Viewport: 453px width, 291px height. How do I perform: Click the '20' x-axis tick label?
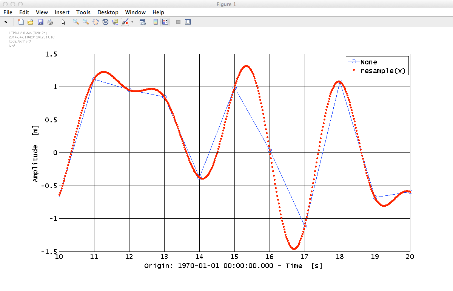click(410, 257)
